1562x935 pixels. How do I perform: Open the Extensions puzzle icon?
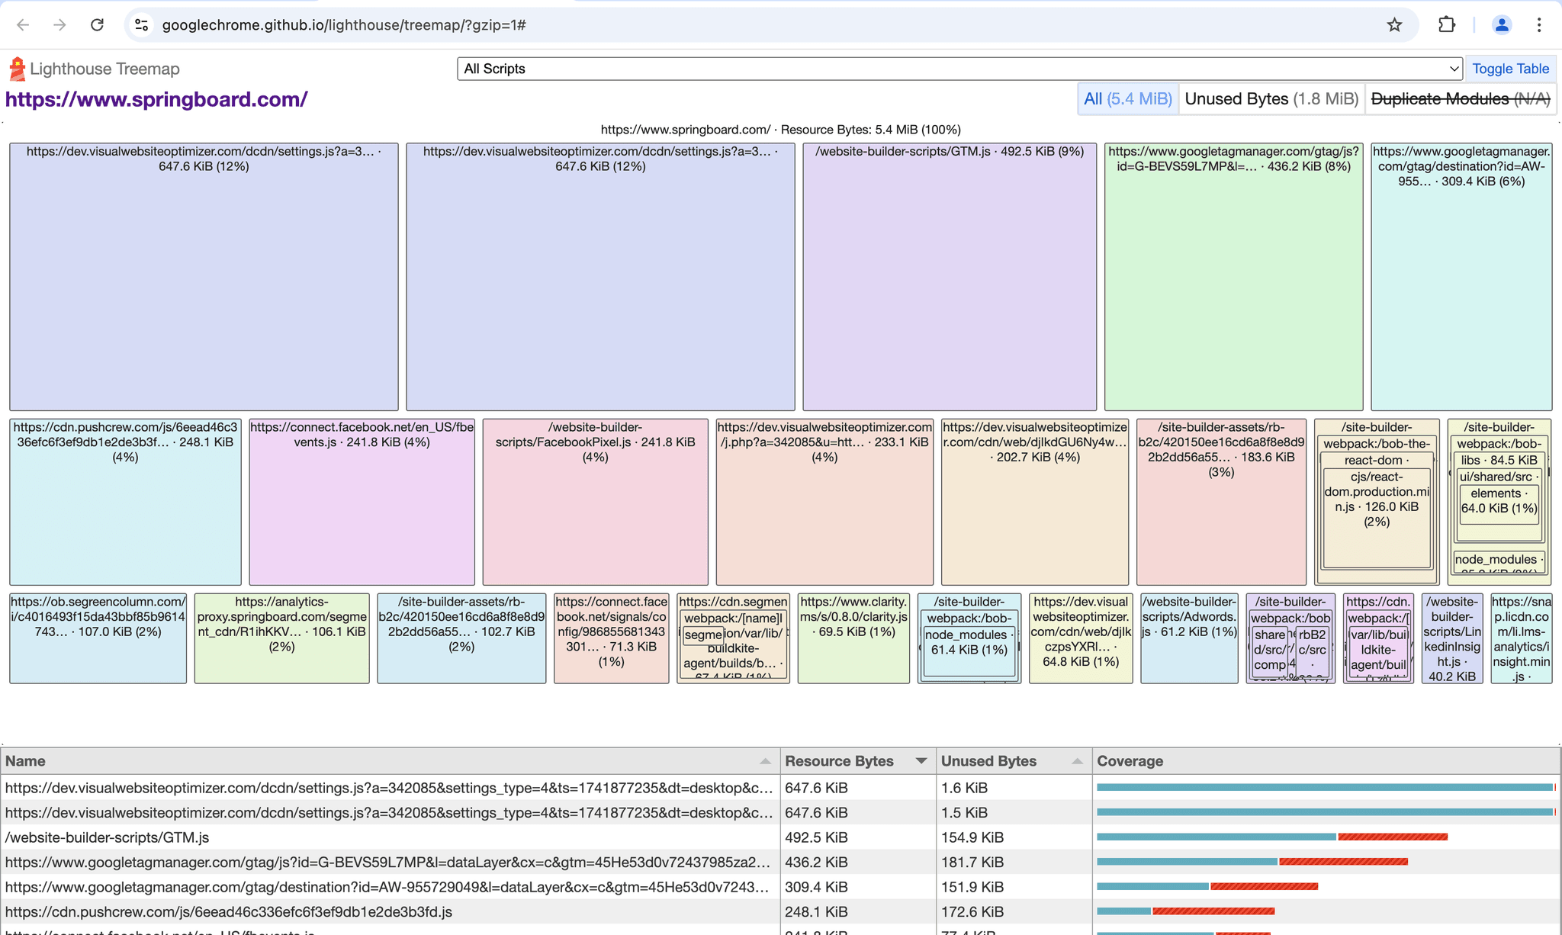[x=1447, y=25]
